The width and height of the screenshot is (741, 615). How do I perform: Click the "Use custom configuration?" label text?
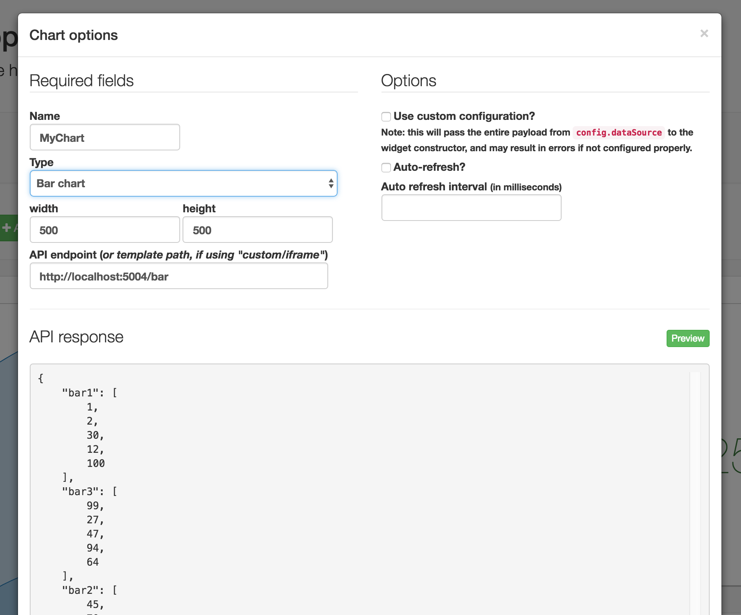[464, 116]
